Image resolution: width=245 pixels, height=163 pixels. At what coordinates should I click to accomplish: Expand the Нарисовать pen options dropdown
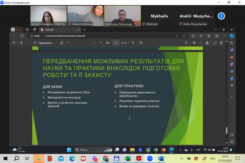(x=56, y=43)
